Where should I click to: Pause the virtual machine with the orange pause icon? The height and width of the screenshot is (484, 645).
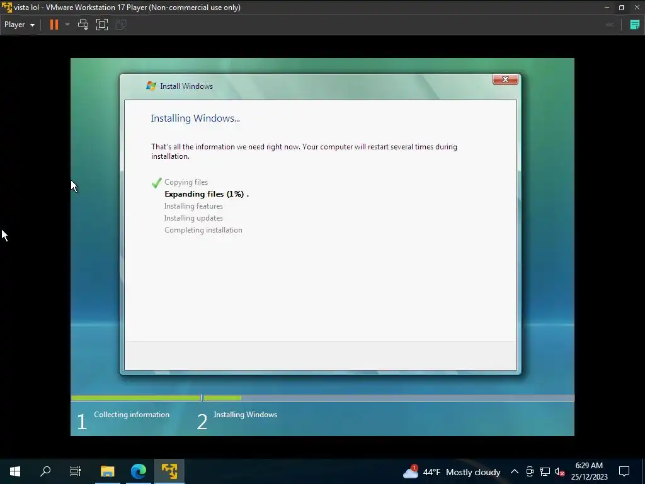pyautogui.click(x=54, y=25)
